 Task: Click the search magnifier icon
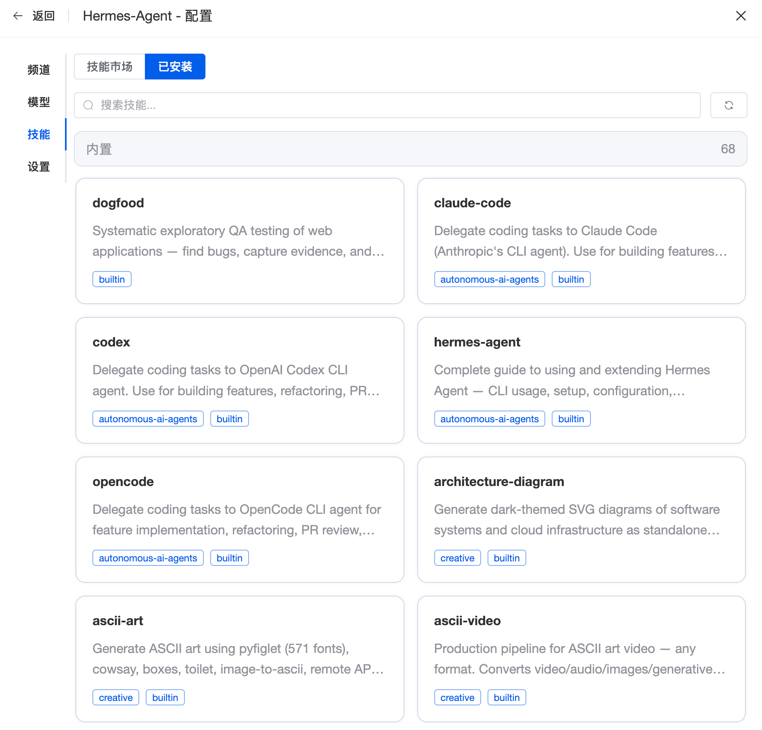[88, 105]
